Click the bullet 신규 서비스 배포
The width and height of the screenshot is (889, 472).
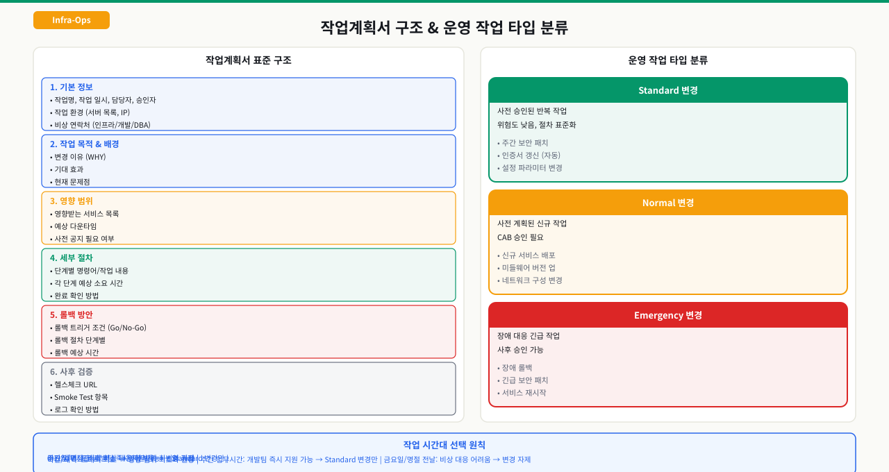(x=526, y=255)
